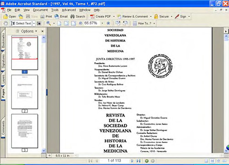229x165 pixels.
Task: Expand the Secure dropdown arrow
Action: pyautogui.click(x=171, y=16)
